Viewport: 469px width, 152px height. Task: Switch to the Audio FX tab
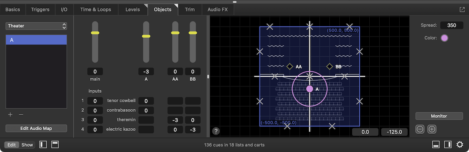point(218,10)
